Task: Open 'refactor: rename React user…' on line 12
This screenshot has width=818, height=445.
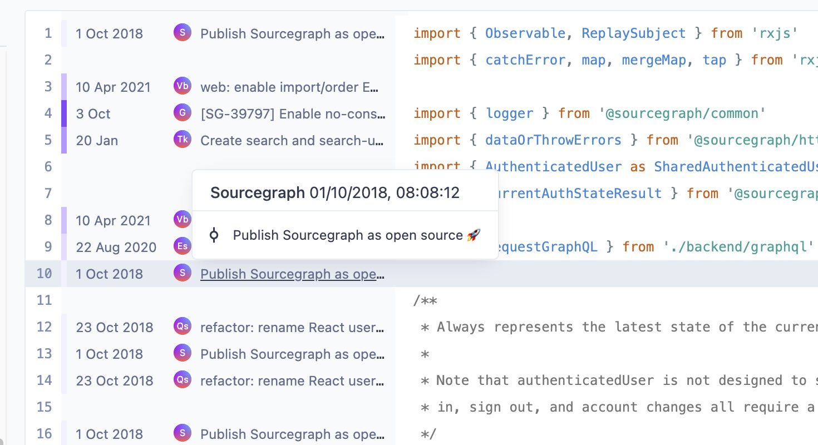Action: pos(293,328)
